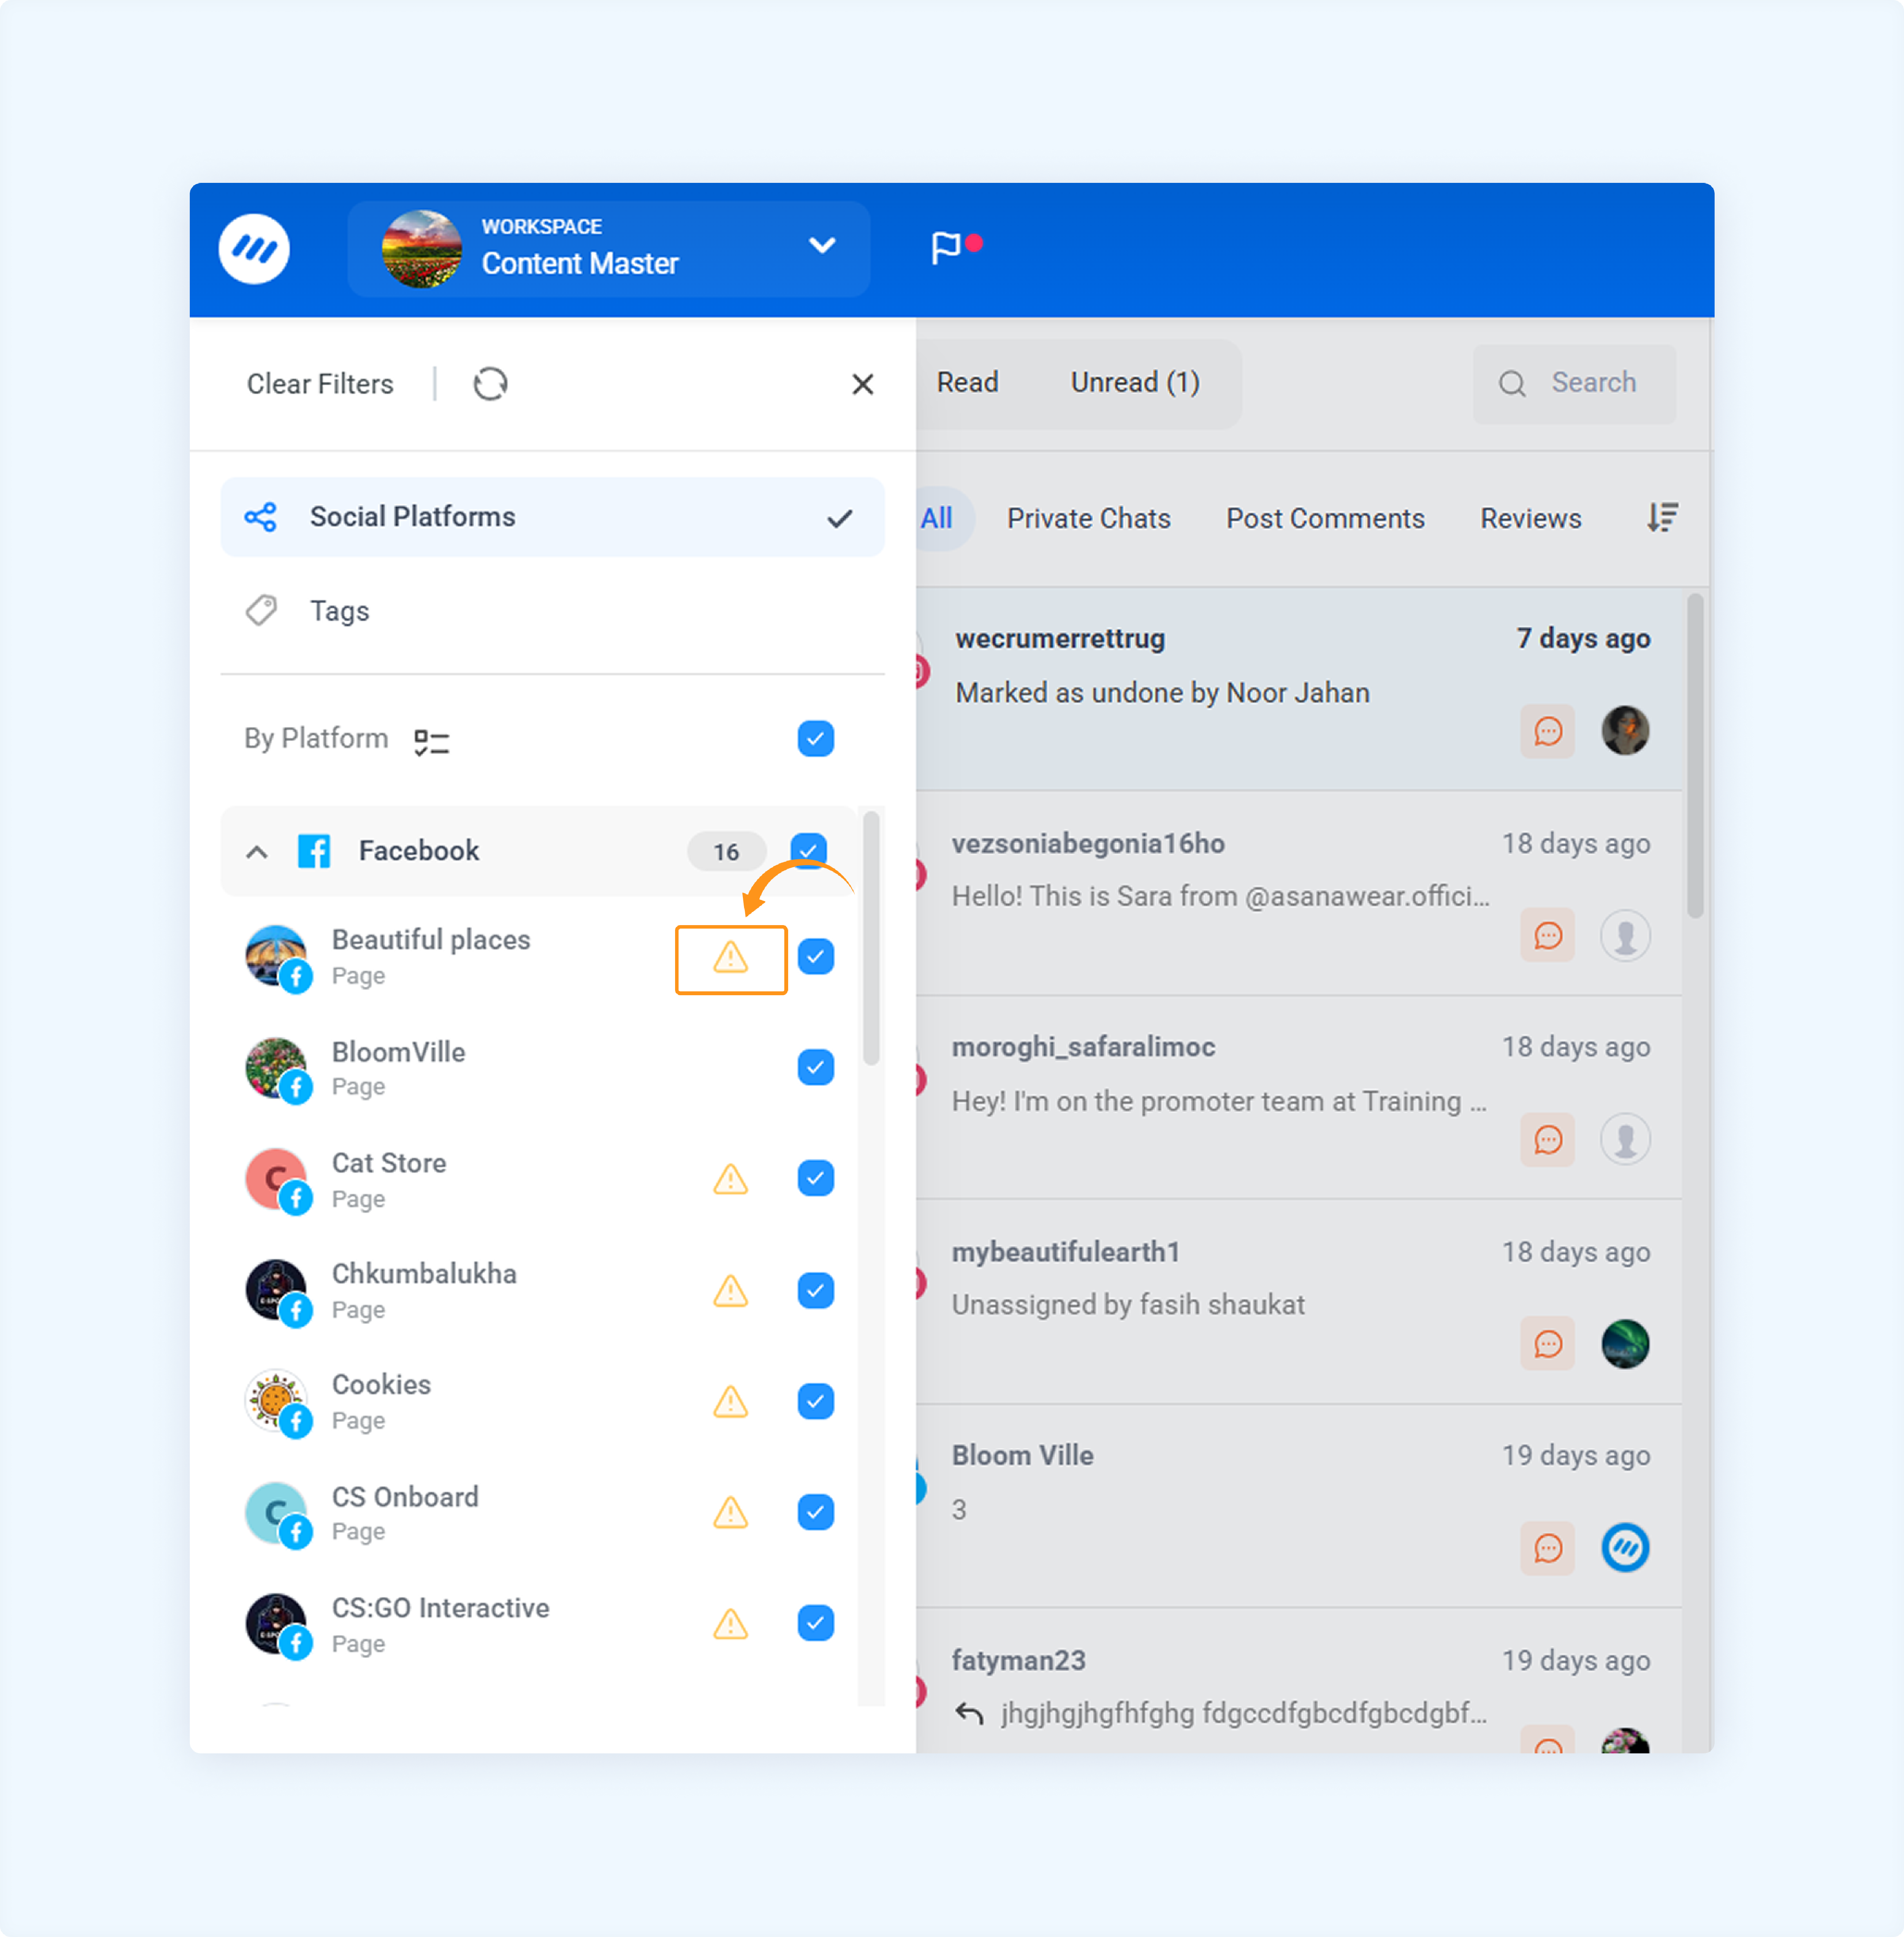
Task: Click the refresh filters icon
Action: tap(490, 384)
